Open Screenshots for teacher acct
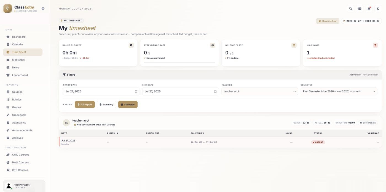The image size is (386, 192). [368, 123]
